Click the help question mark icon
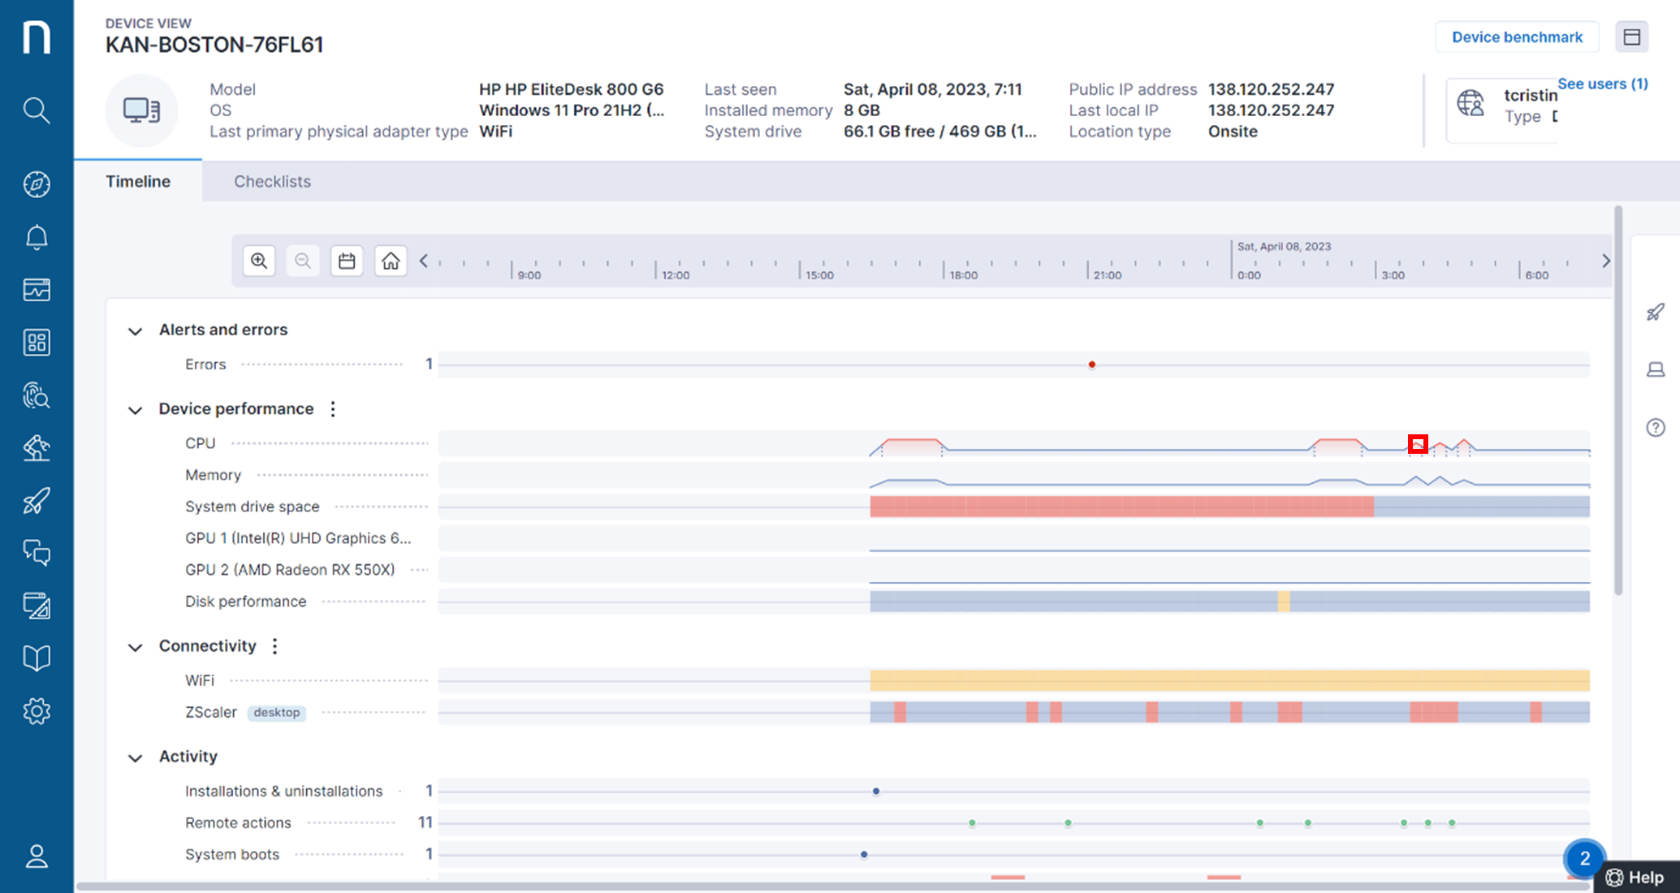This screenshot has width=1680, height=893. [1655, 428]
